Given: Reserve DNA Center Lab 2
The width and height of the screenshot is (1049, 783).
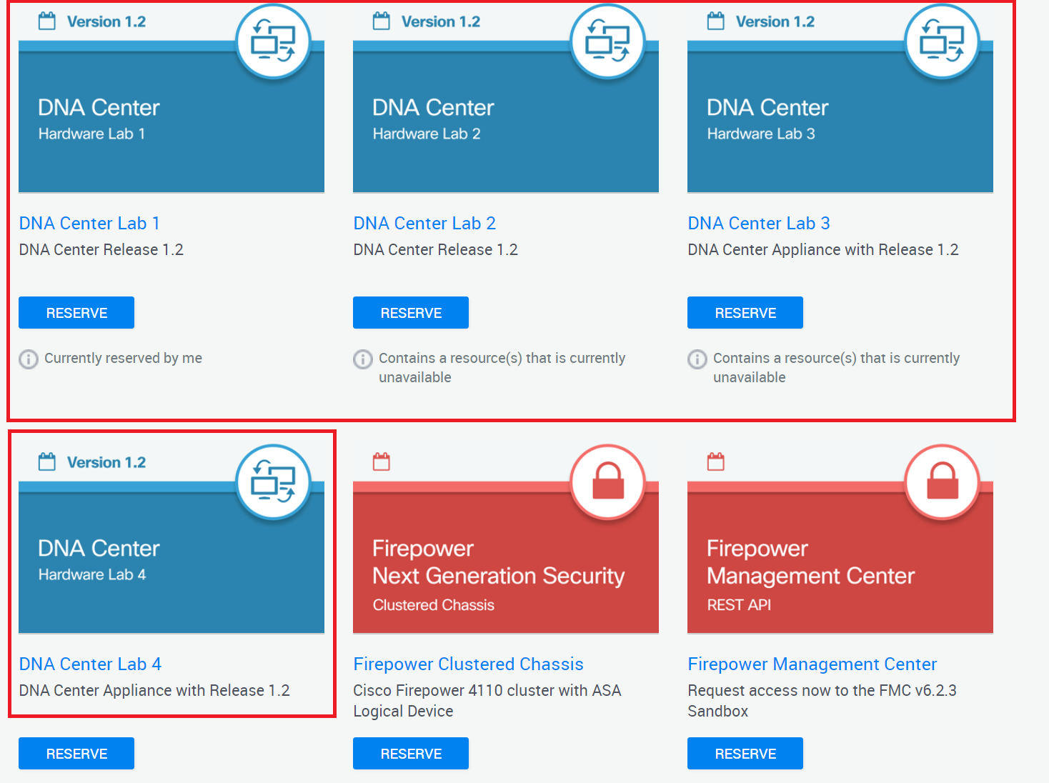Looking at the screenshot, I should (x=411, y=313).
